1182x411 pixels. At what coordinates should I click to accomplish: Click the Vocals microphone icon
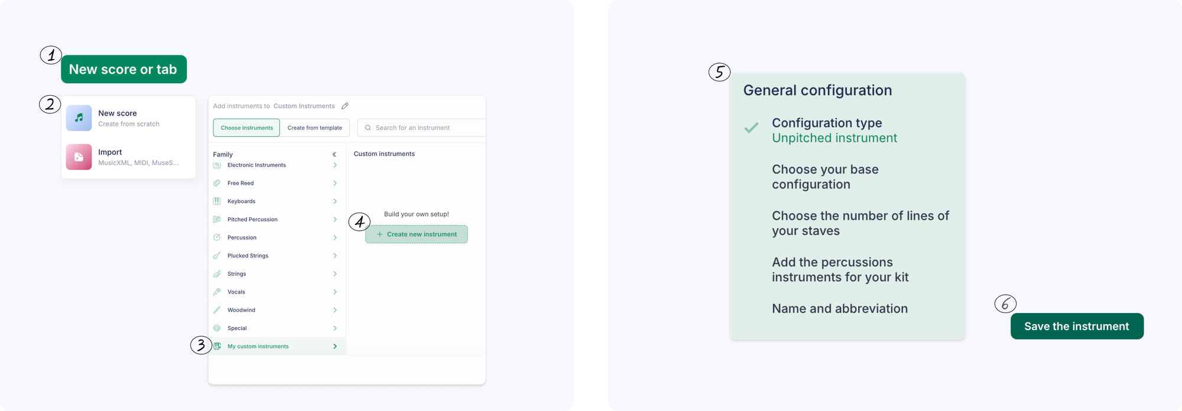click(217, 292)
